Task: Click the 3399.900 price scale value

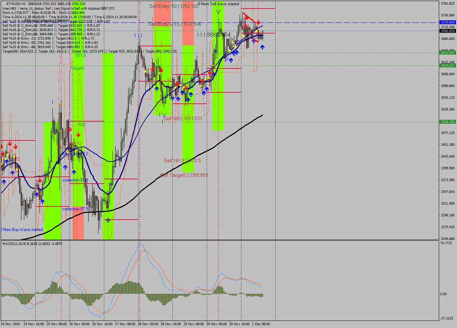Action: 448,168
